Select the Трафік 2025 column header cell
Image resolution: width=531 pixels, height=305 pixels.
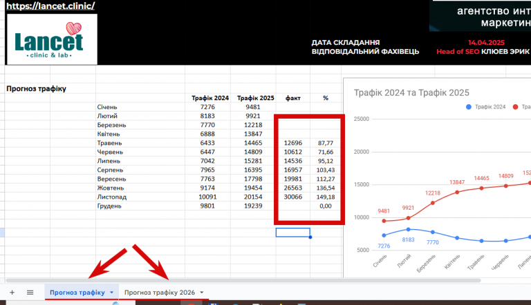pyautogui.click(x=255, y=98)
